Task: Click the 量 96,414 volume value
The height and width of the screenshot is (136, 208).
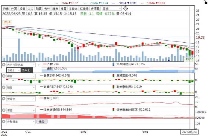Action: (x=124, y=14)
